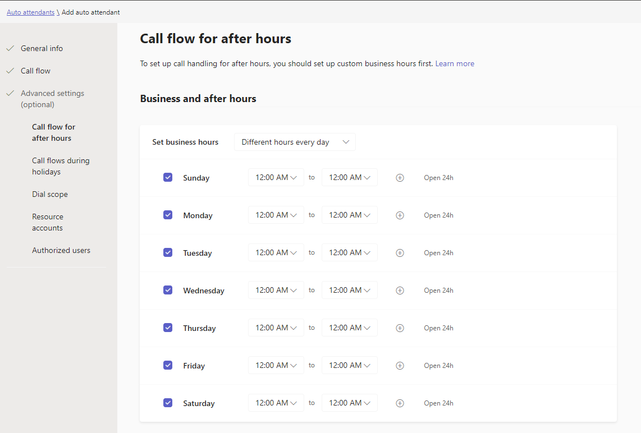Add another time range for Sunday
Viewport: 641px width, 433px height.
tap(400, 178)
